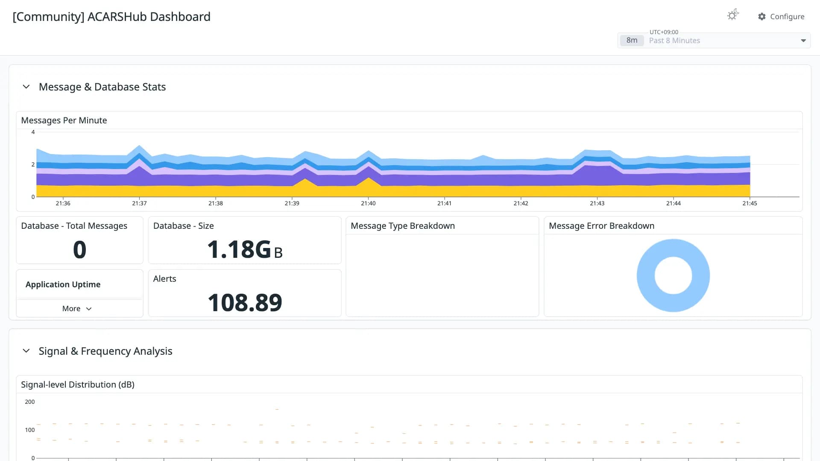
Task: Click the Message Type Breakdown title
Action: click(x=403, y=226)
